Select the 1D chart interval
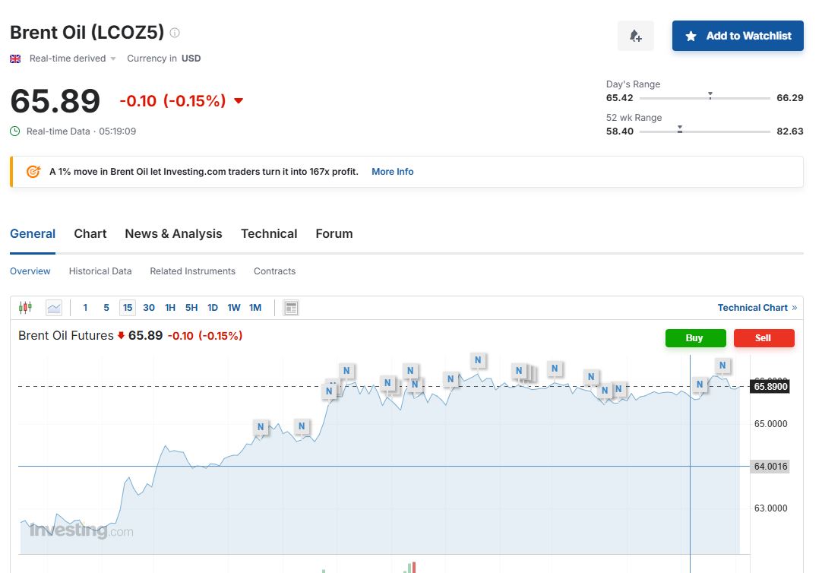822x573 pixels. click(213, 308)
